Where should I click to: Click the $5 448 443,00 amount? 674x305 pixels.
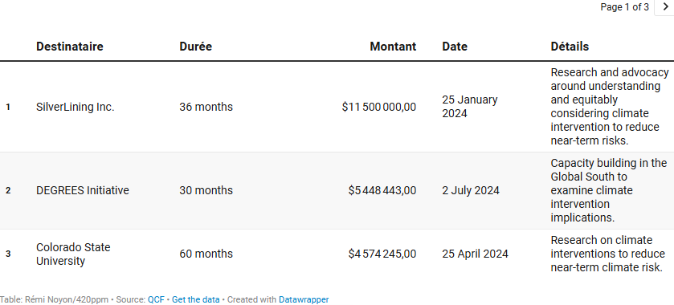(x=382, y=190)
